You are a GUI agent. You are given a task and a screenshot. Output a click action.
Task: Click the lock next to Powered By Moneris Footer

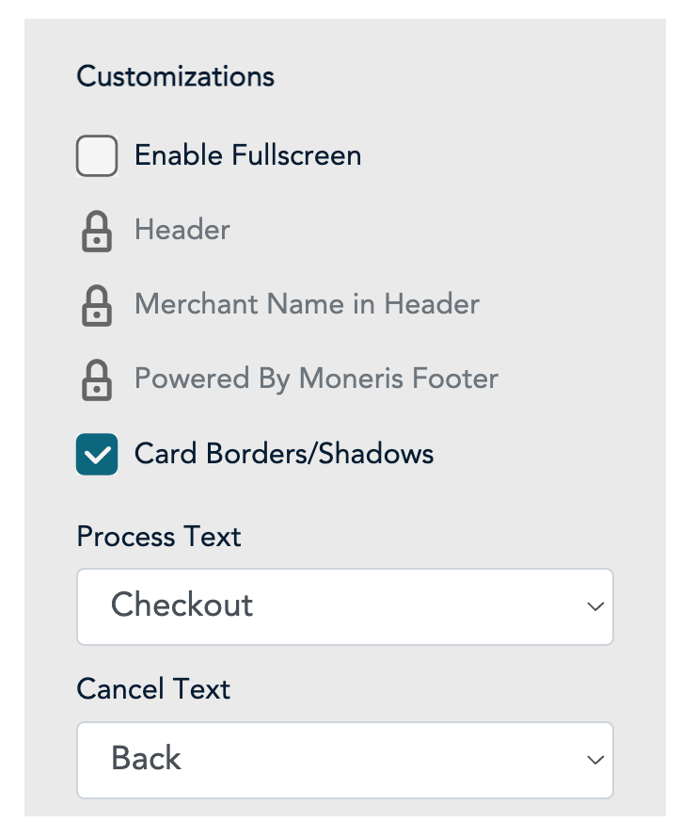point(97,380)
